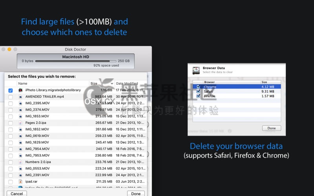Viewport: 314px width, 196px height.
Task: Click the IMG_7954.MOV file icon
Action: (x=20, y=149)
